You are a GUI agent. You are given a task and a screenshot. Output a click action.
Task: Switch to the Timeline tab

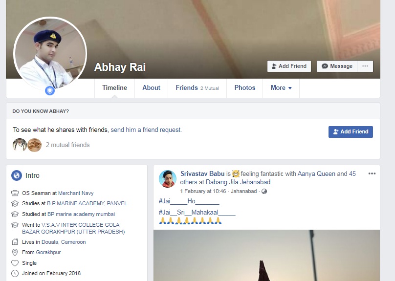click(114, 88)
